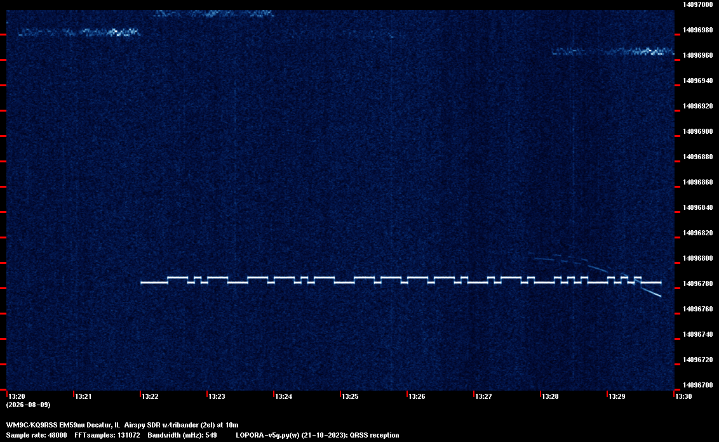Click the 13:27 time axis label
The height and width of the screenshot is (442, 719).
484,396
